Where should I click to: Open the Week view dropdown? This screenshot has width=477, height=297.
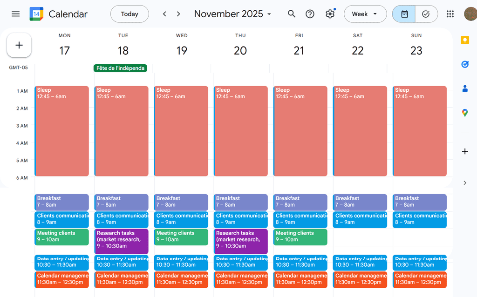pos(365,14)
